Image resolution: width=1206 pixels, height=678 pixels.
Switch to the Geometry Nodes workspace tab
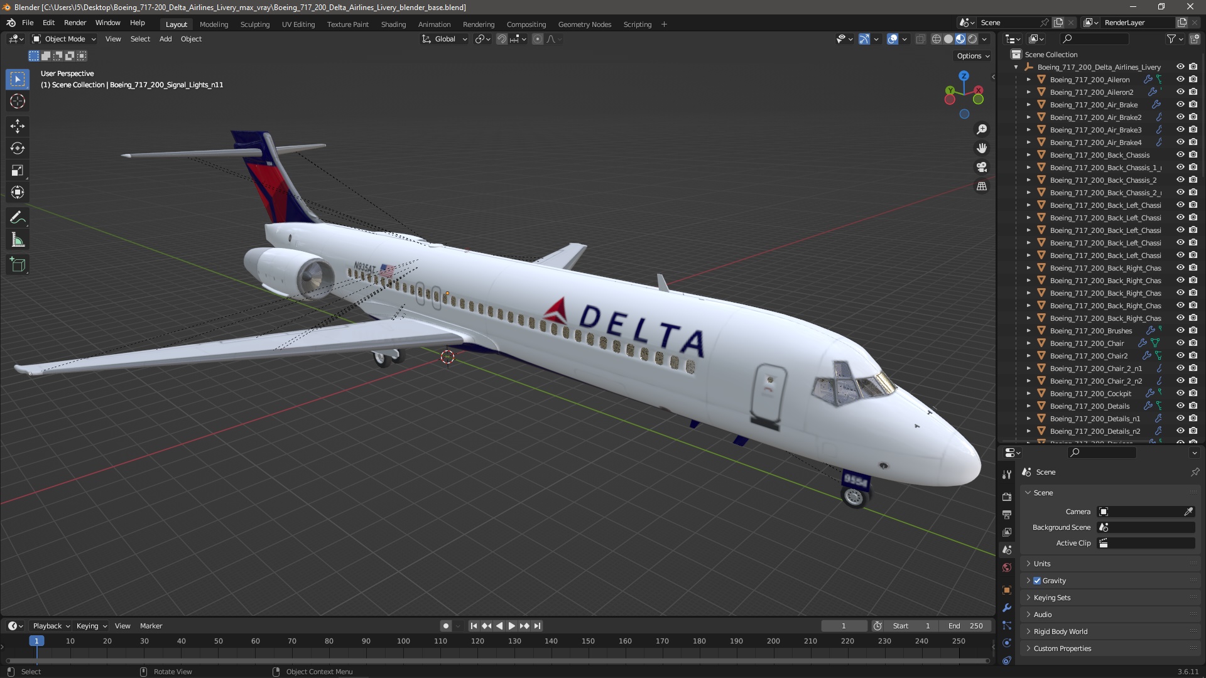(x=584, y=24)
